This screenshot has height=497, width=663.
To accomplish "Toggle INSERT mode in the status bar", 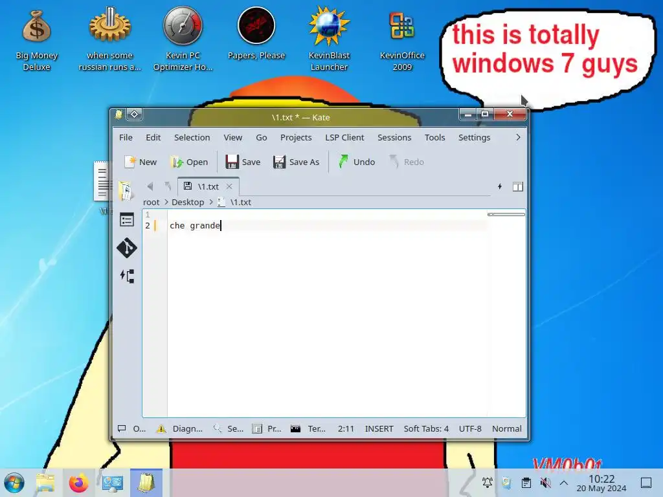I will click(379, 428).
